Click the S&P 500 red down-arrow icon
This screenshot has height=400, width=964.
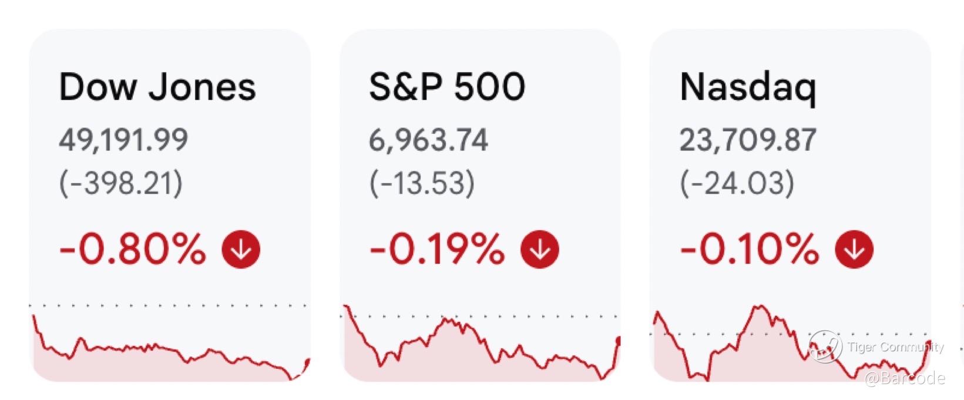[540, 249]
